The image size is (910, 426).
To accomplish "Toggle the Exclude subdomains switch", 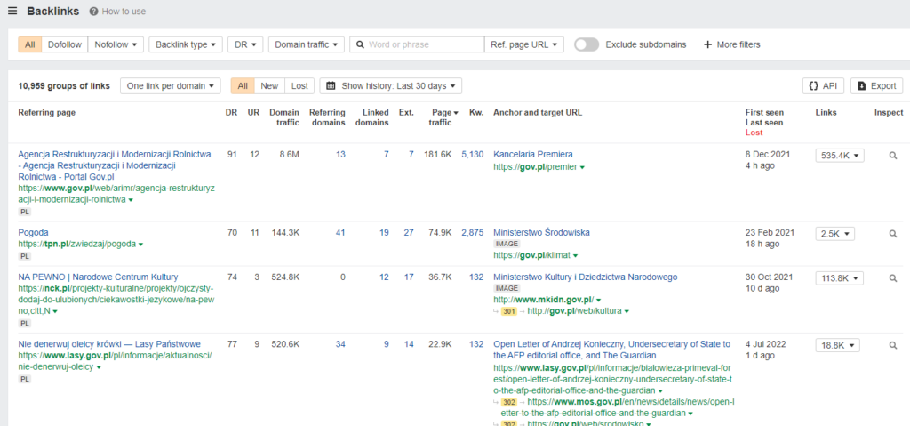I will [587, 44].
